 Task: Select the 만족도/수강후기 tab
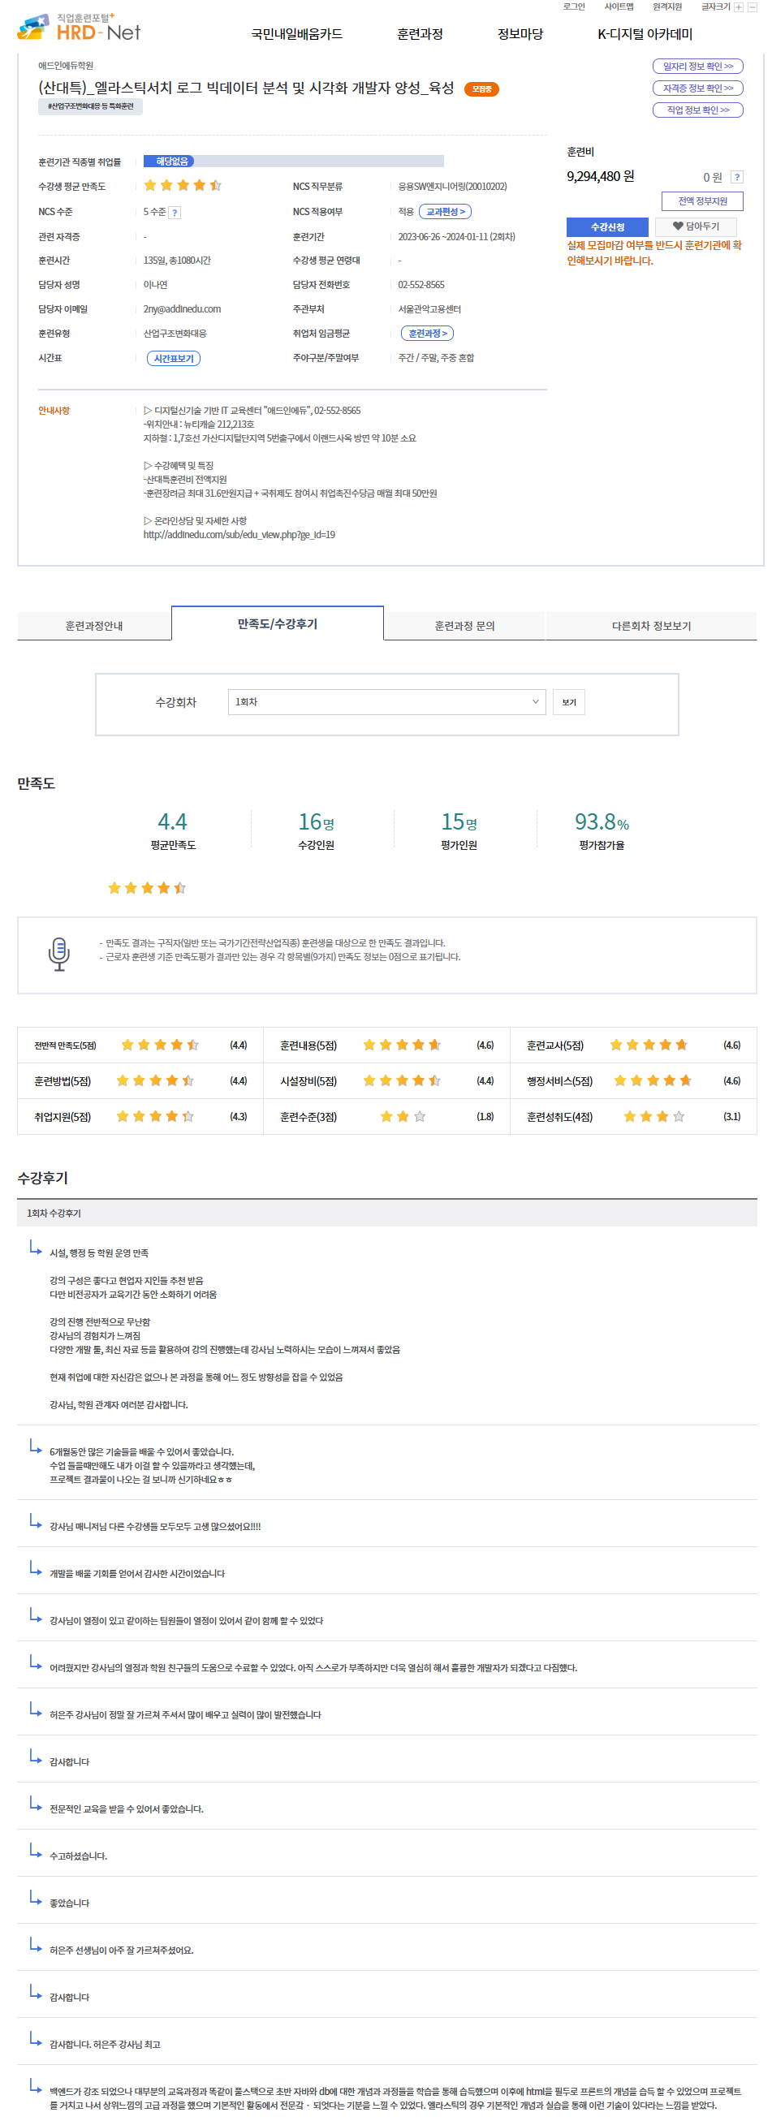278,623
